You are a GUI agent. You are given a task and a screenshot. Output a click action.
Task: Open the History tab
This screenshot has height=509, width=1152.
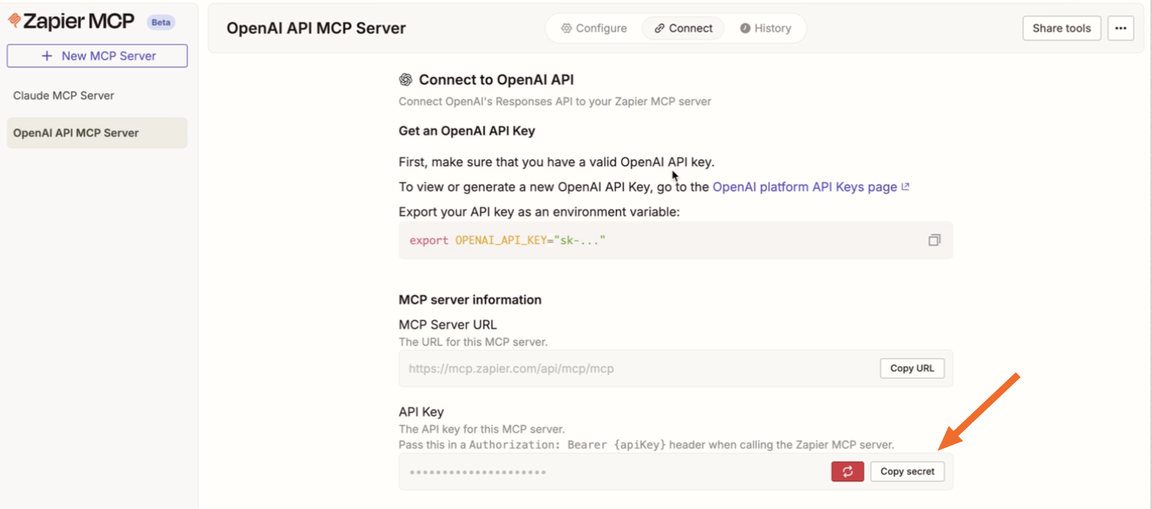(765, 28)
